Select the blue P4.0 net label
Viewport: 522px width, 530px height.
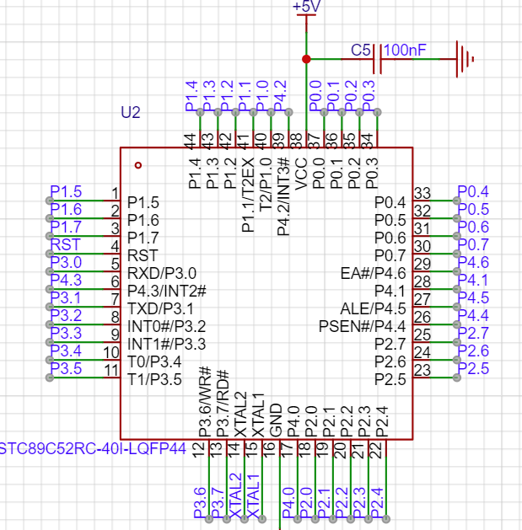[x=288, y=503]
